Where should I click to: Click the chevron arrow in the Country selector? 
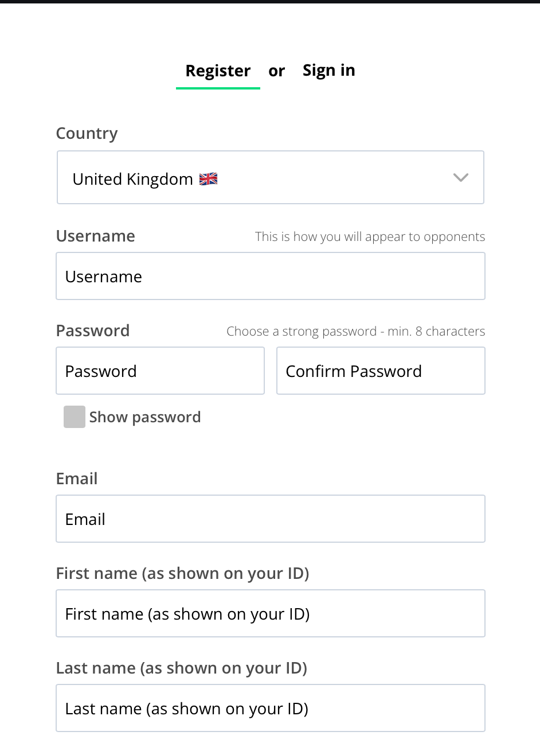(461, 178)
